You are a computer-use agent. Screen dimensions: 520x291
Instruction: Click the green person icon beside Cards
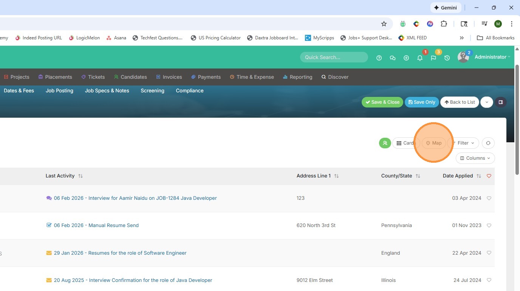[385, 143]
